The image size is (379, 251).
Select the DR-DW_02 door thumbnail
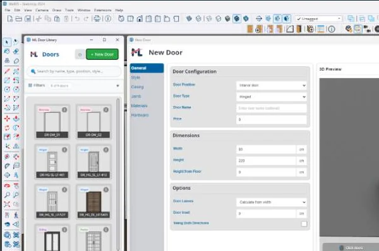(x=93, y=122)
